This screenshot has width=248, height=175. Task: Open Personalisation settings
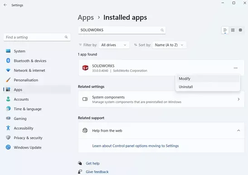(37, 80)
